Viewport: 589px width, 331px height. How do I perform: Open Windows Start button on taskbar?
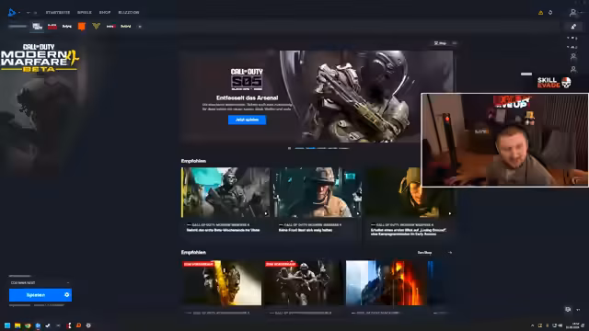tap(7, 325)
